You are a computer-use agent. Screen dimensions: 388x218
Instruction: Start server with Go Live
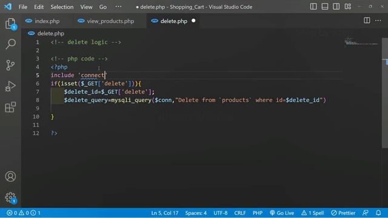(282, 213)
